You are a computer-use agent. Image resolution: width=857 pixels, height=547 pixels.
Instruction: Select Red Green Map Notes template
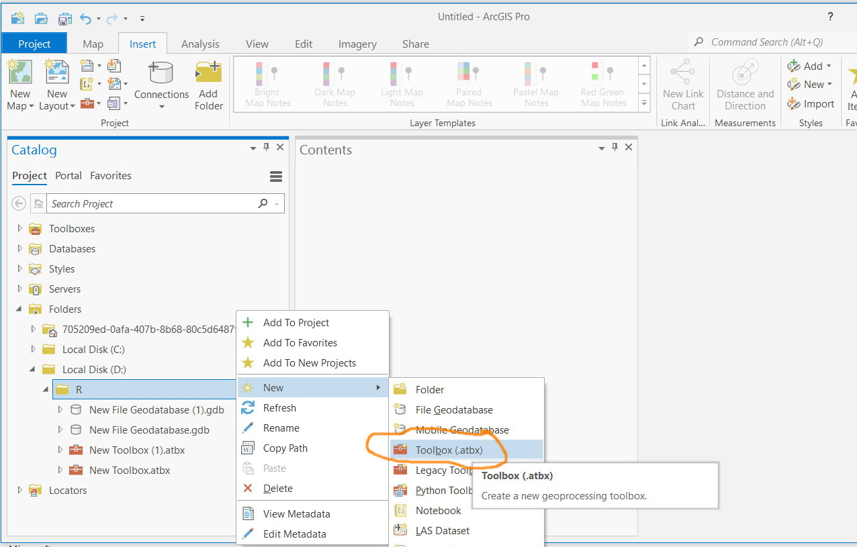[604, 85]
